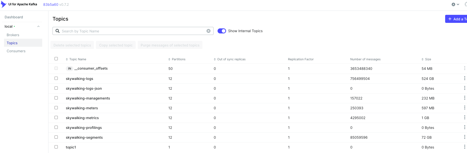Open the actions menu for __consumer_offsets
Image resolution: width=467 pixels, height=153 pixels.
coord(464,68)
